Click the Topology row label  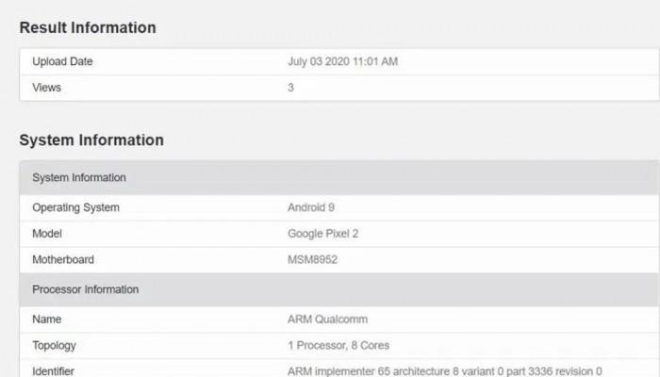tap(54, 346)
